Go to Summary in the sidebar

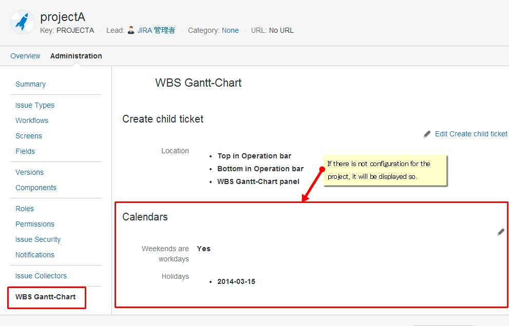point(30,84)
